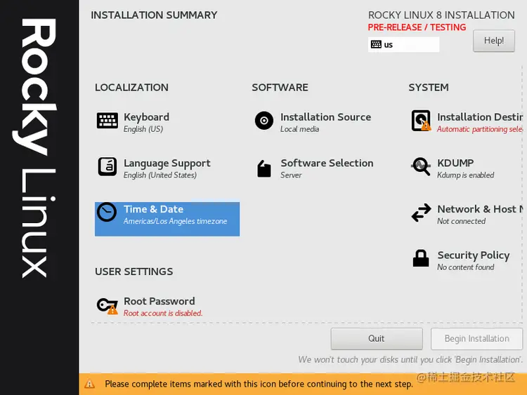Click the Help! button

494,41
